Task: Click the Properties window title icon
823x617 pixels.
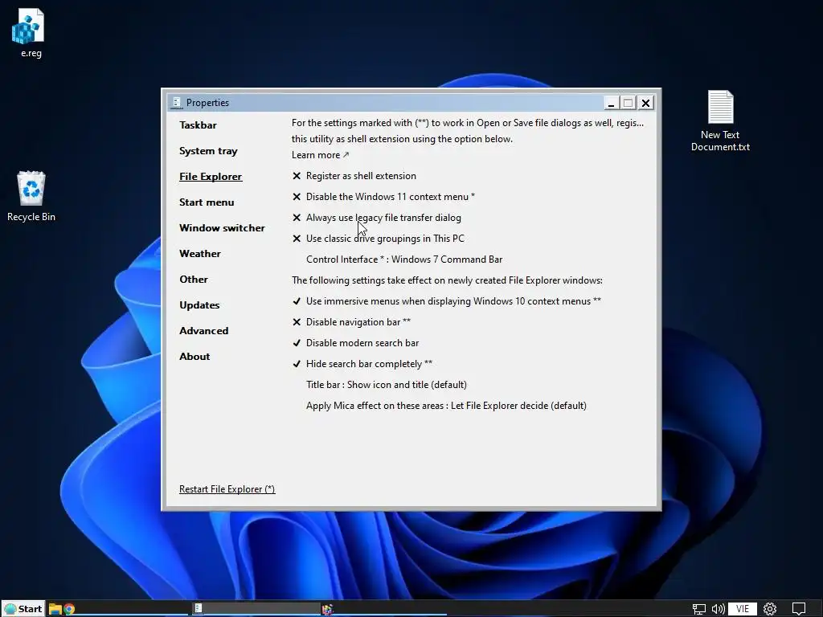Action: (x=177, y=102)
